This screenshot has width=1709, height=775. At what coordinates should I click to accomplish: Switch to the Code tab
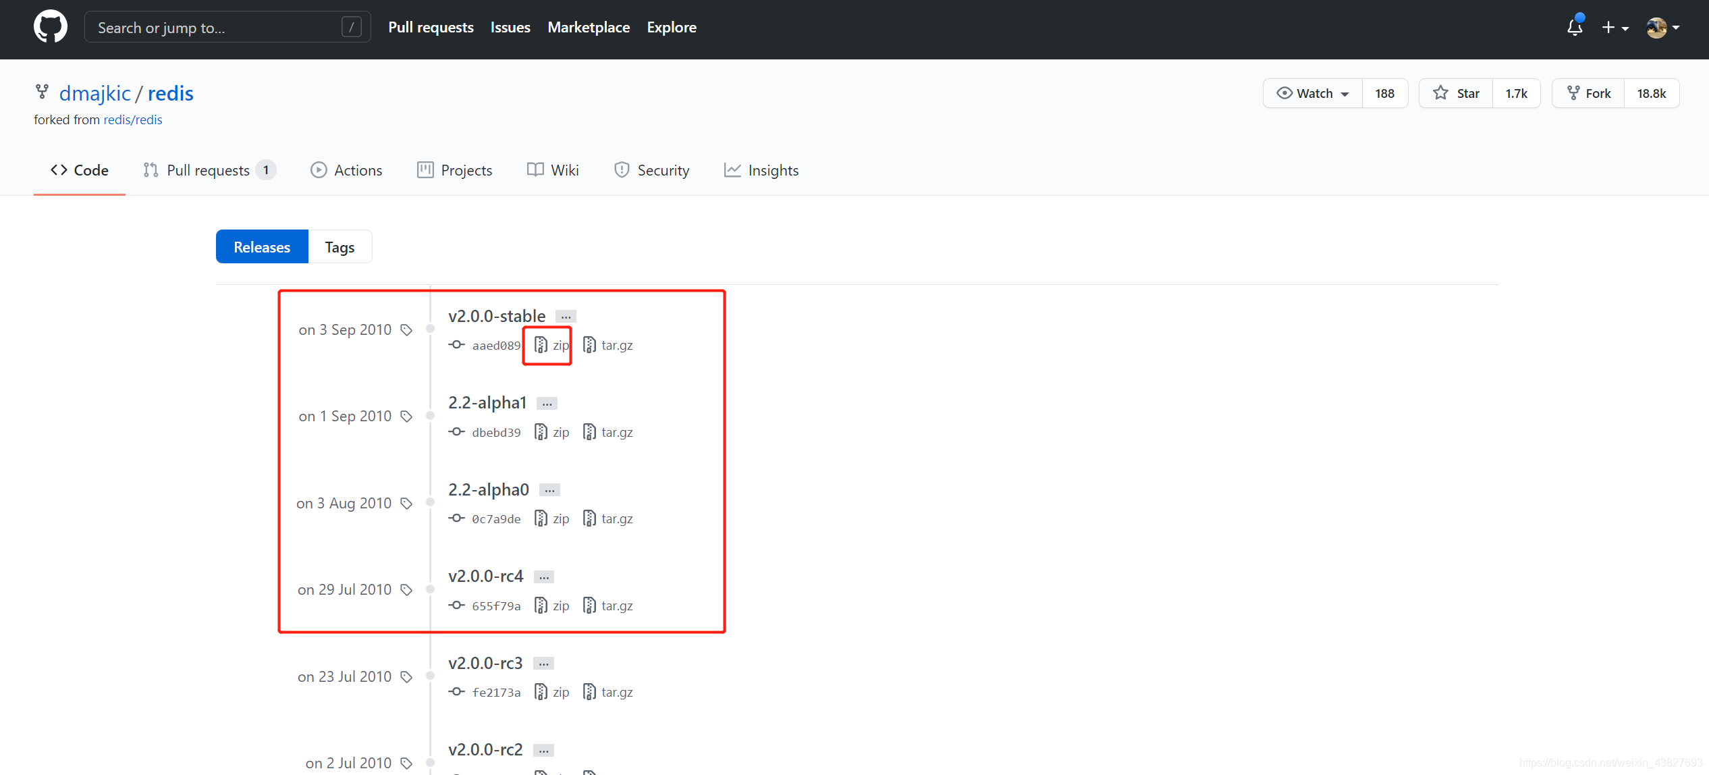tap(80, 170)
